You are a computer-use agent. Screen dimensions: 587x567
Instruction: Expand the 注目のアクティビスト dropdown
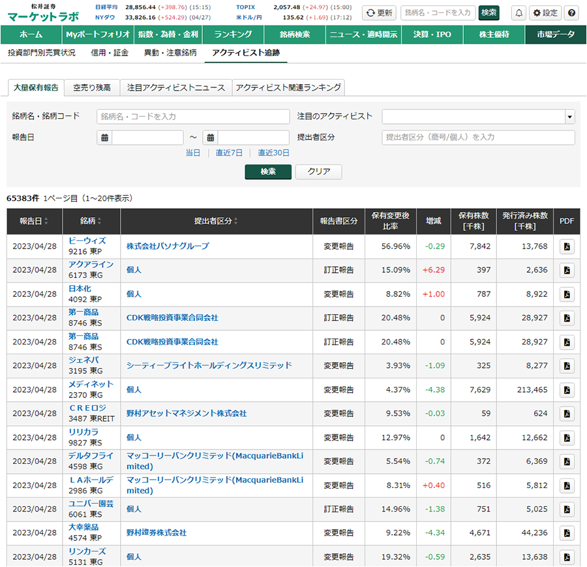pyautogui.click(x=569, y=117)
